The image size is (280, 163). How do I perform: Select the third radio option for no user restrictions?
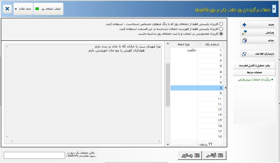pyautogui.click(x=221, y=34)
